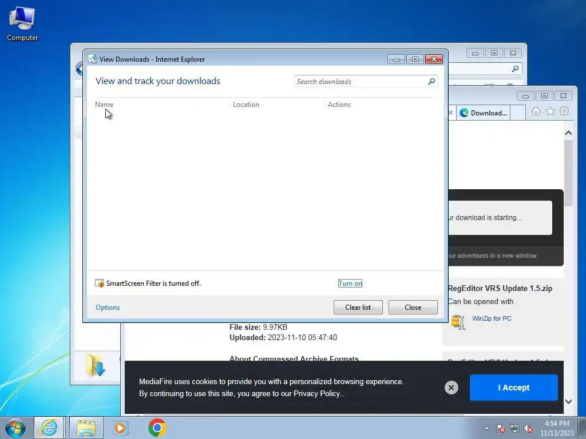Click the Clear list button
This screenshot has height=439, width=586.
point(358,307)
